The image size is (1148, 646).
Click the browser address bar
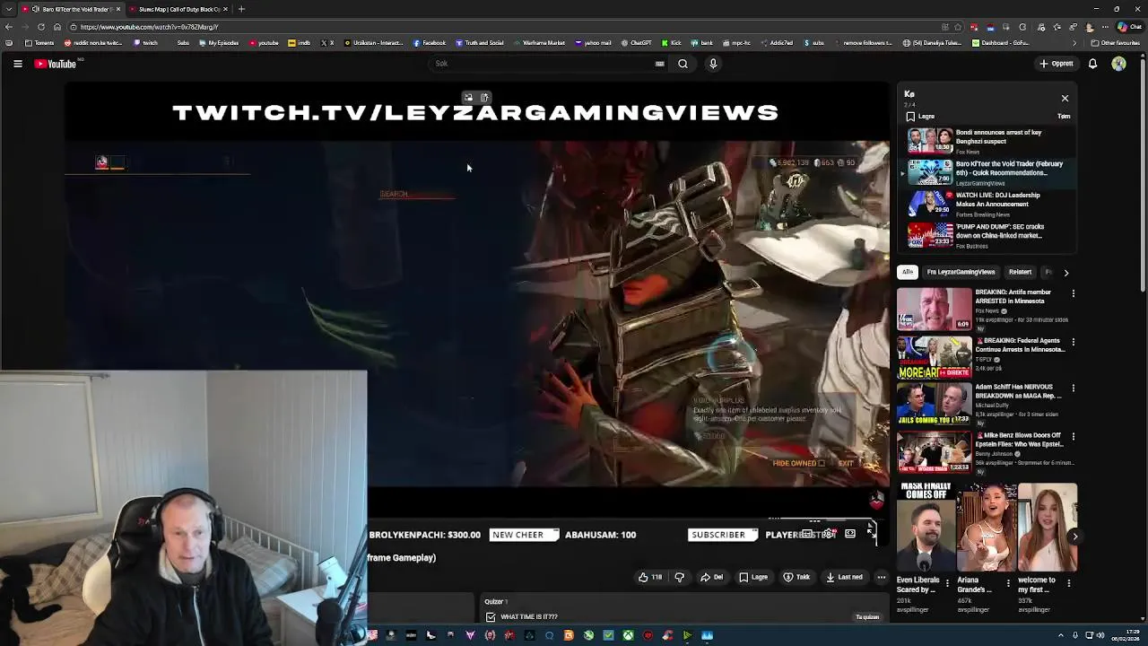coord(502,27)
